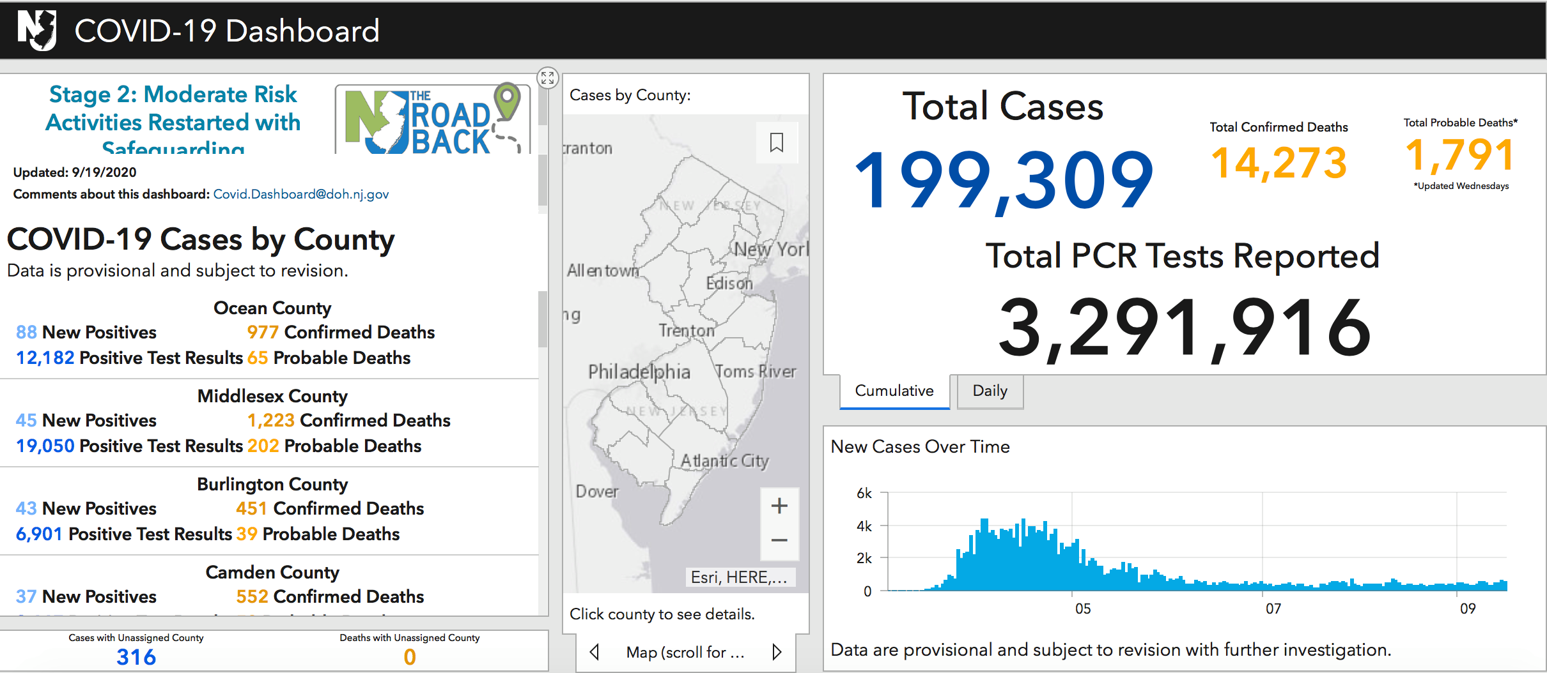Open map bookmarks icon
This screenshot has height=673, width=1547.
click(777, 142)
